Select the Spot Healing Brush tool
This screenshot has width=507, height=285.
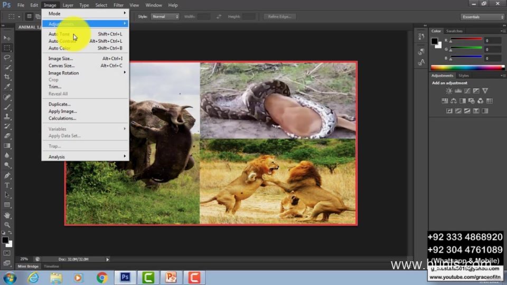pyautogui.click(x=7, y=97)
